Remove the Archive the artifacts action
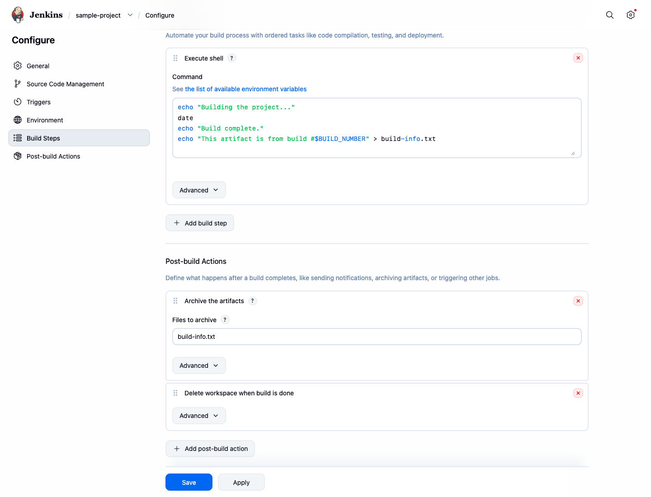The image size is (651, 497). pyautogui.click(x=578, y=301)
